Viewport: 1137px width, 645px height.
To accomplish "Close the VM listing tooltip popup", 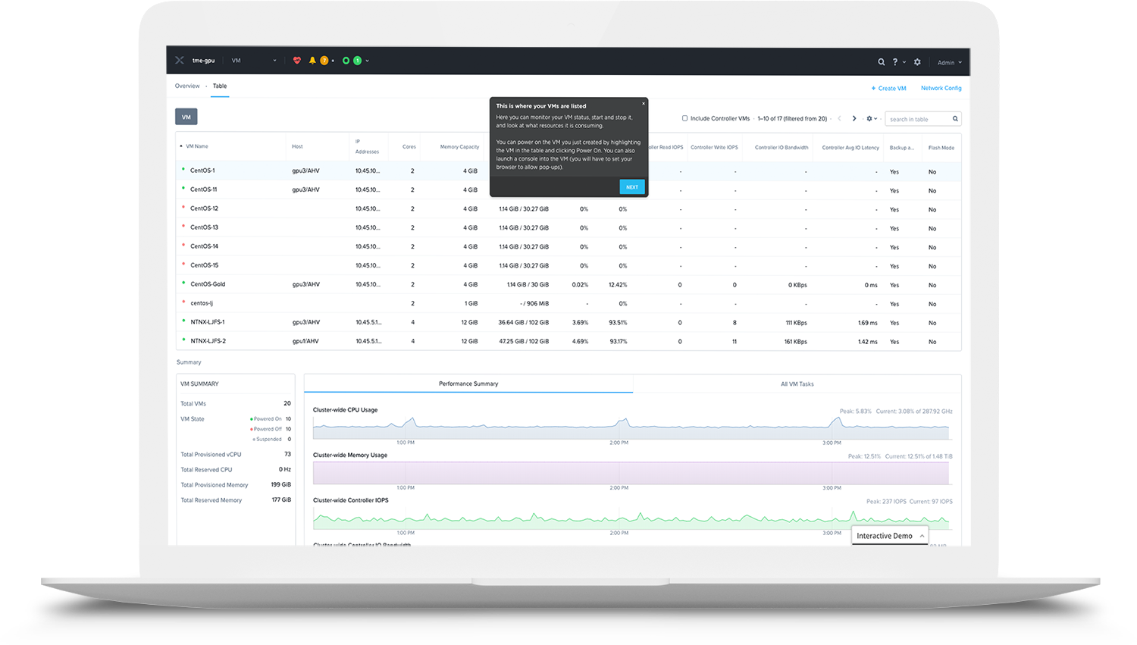I will (x=644, y=103).
